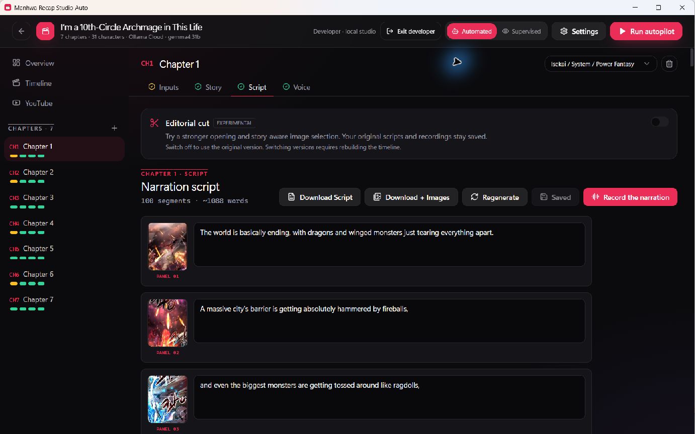Regenerate the narration script
The height and width of the screenshot is (434, 695).
point(494,197)
